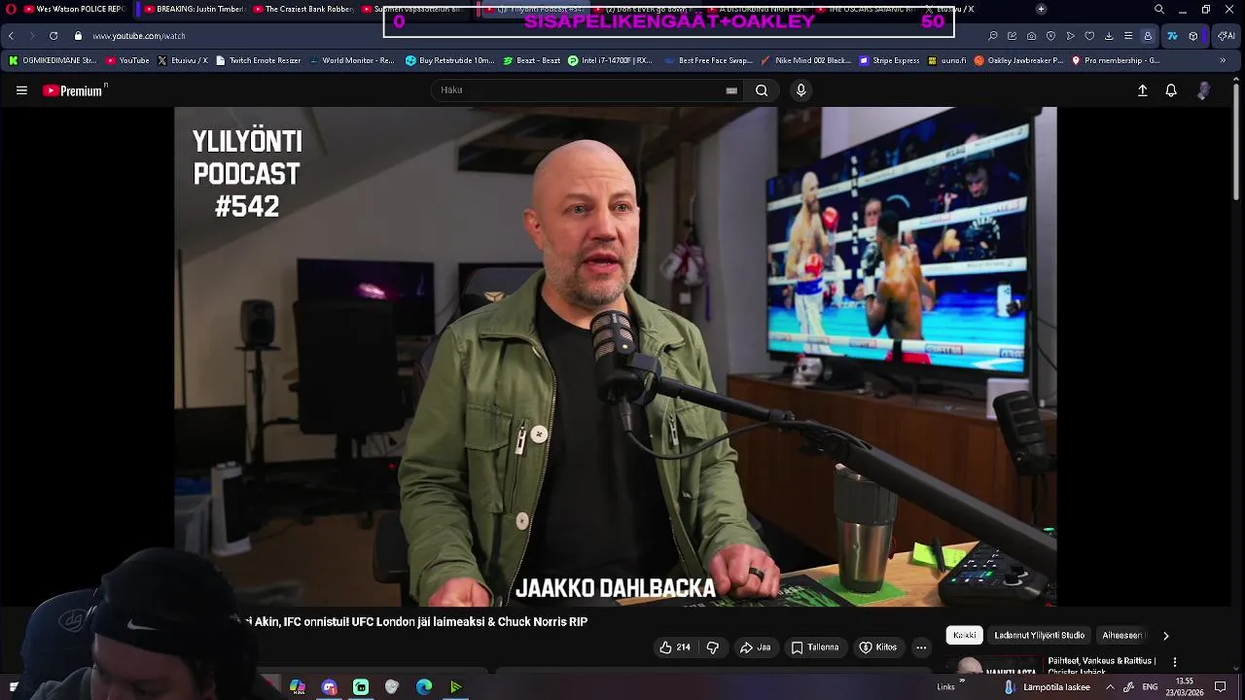Expand chip list with right chevron
The width and height of the screenshot is (1245, 700).
tap(1165, 636)
